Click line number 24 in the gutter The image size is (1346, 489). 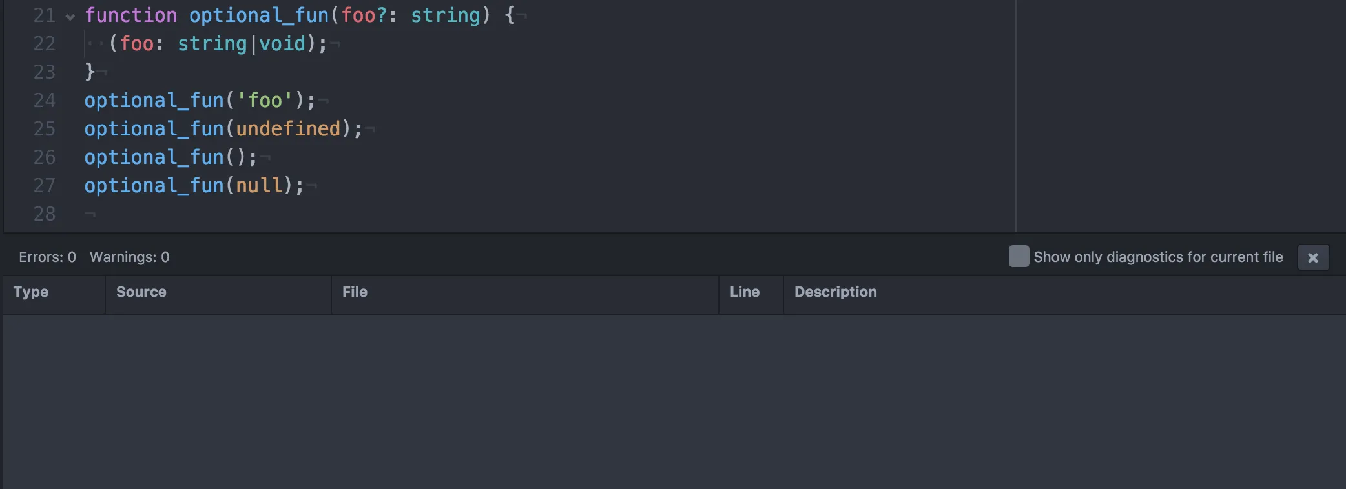[x=44, y=101]
